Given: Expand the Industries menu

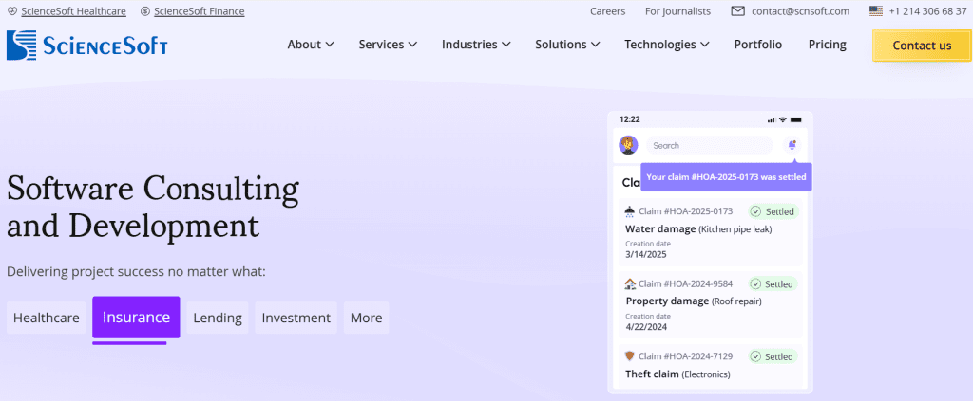Looking at the screenshot, I should (476, 45).
